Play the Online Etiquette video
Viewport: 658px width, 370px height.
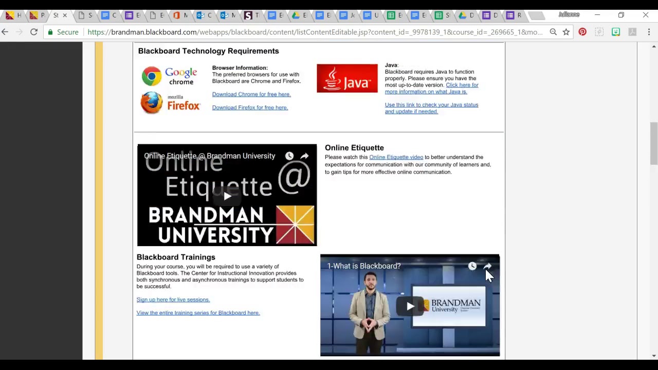point(227,196)
